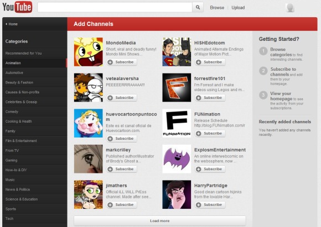This screenshot has height=227, width=321.
Task: Open HarryPartridge channel thumbnail
Action: click(x=177, y=194)
